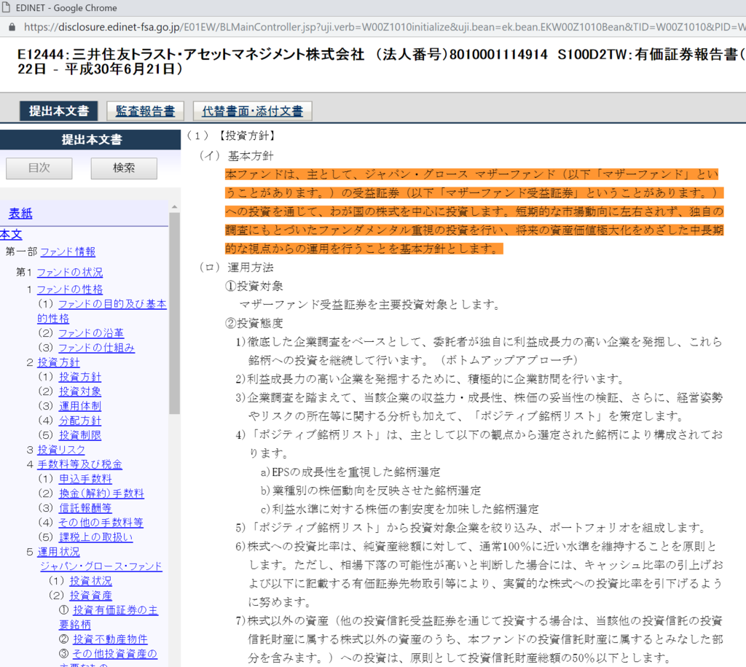Open the ジャパン・グロース・ファンド link
This screenshot has height=667, width=746.
pos(101,566)
